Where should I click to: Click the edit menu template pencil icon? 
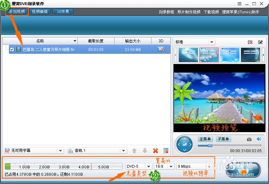260,42
